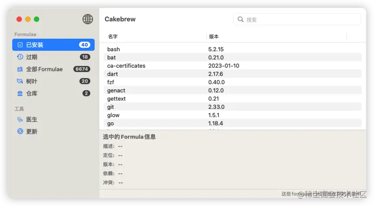
Task: Click version cell 1.18.4
Action: point(216,123)
